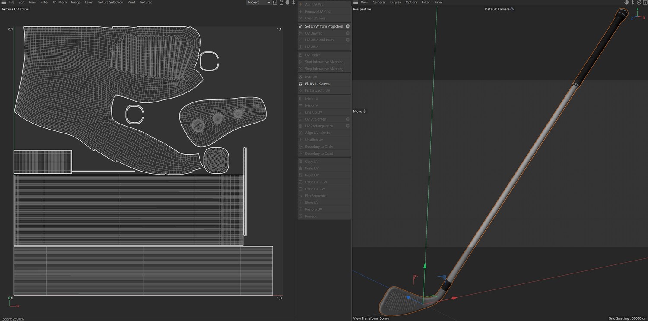Viewport: 648px width, 321px height.
Task: Open the Texture Selection menu
Action: (x=110, y=3)
